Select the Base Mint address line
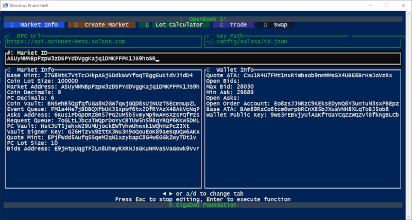 coord(100,75)
